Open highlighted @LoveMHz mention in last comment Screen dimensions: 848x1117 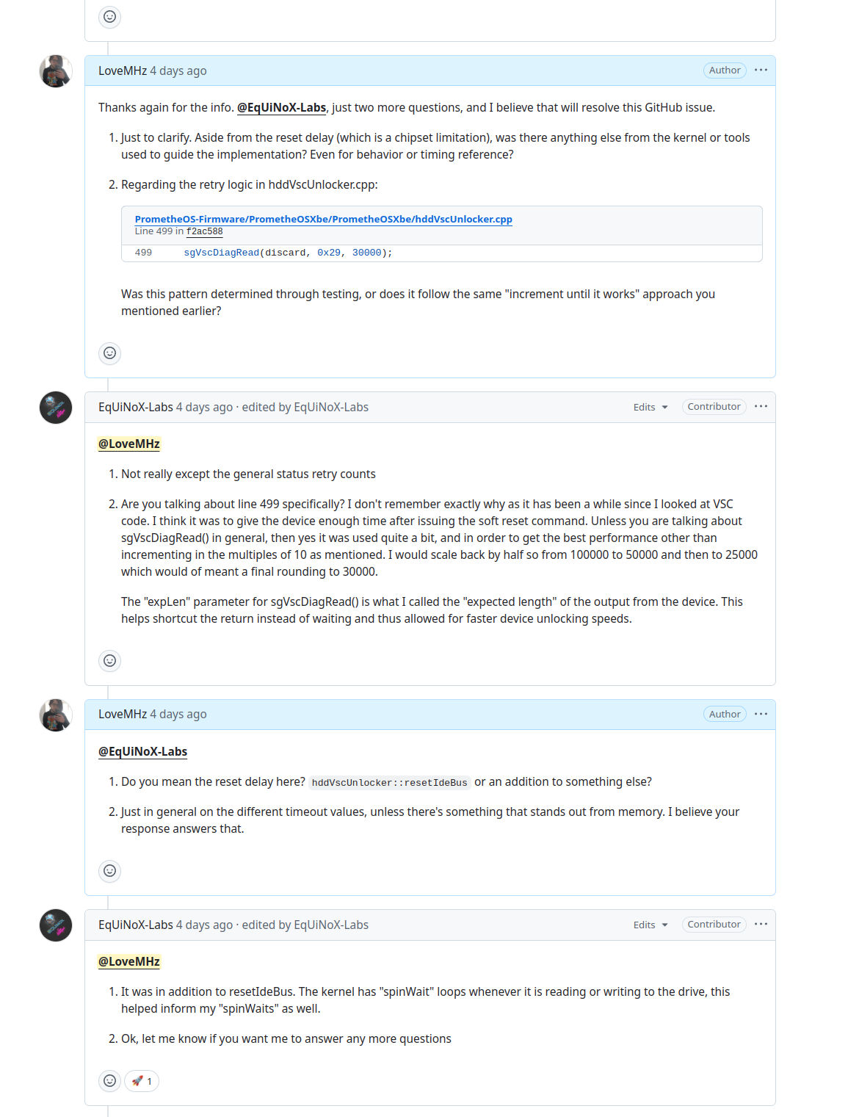click(129, 961)
